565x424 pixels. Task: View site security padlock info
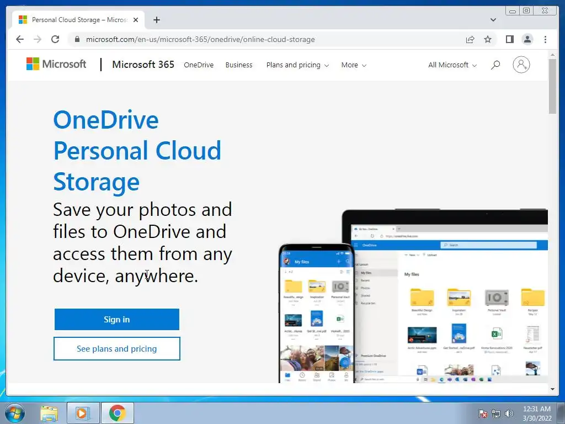(77, 39)
